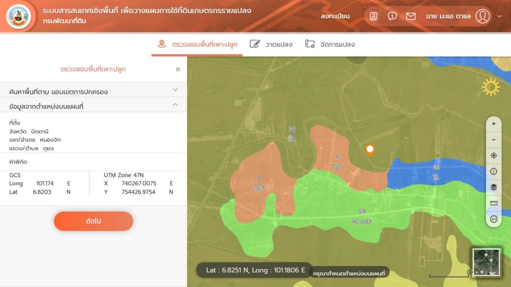Image resolution: width=511 pixels, height=287 pixels.
Task: Click the ลงทะเบียน link
Action: click(x=335, y=16)
